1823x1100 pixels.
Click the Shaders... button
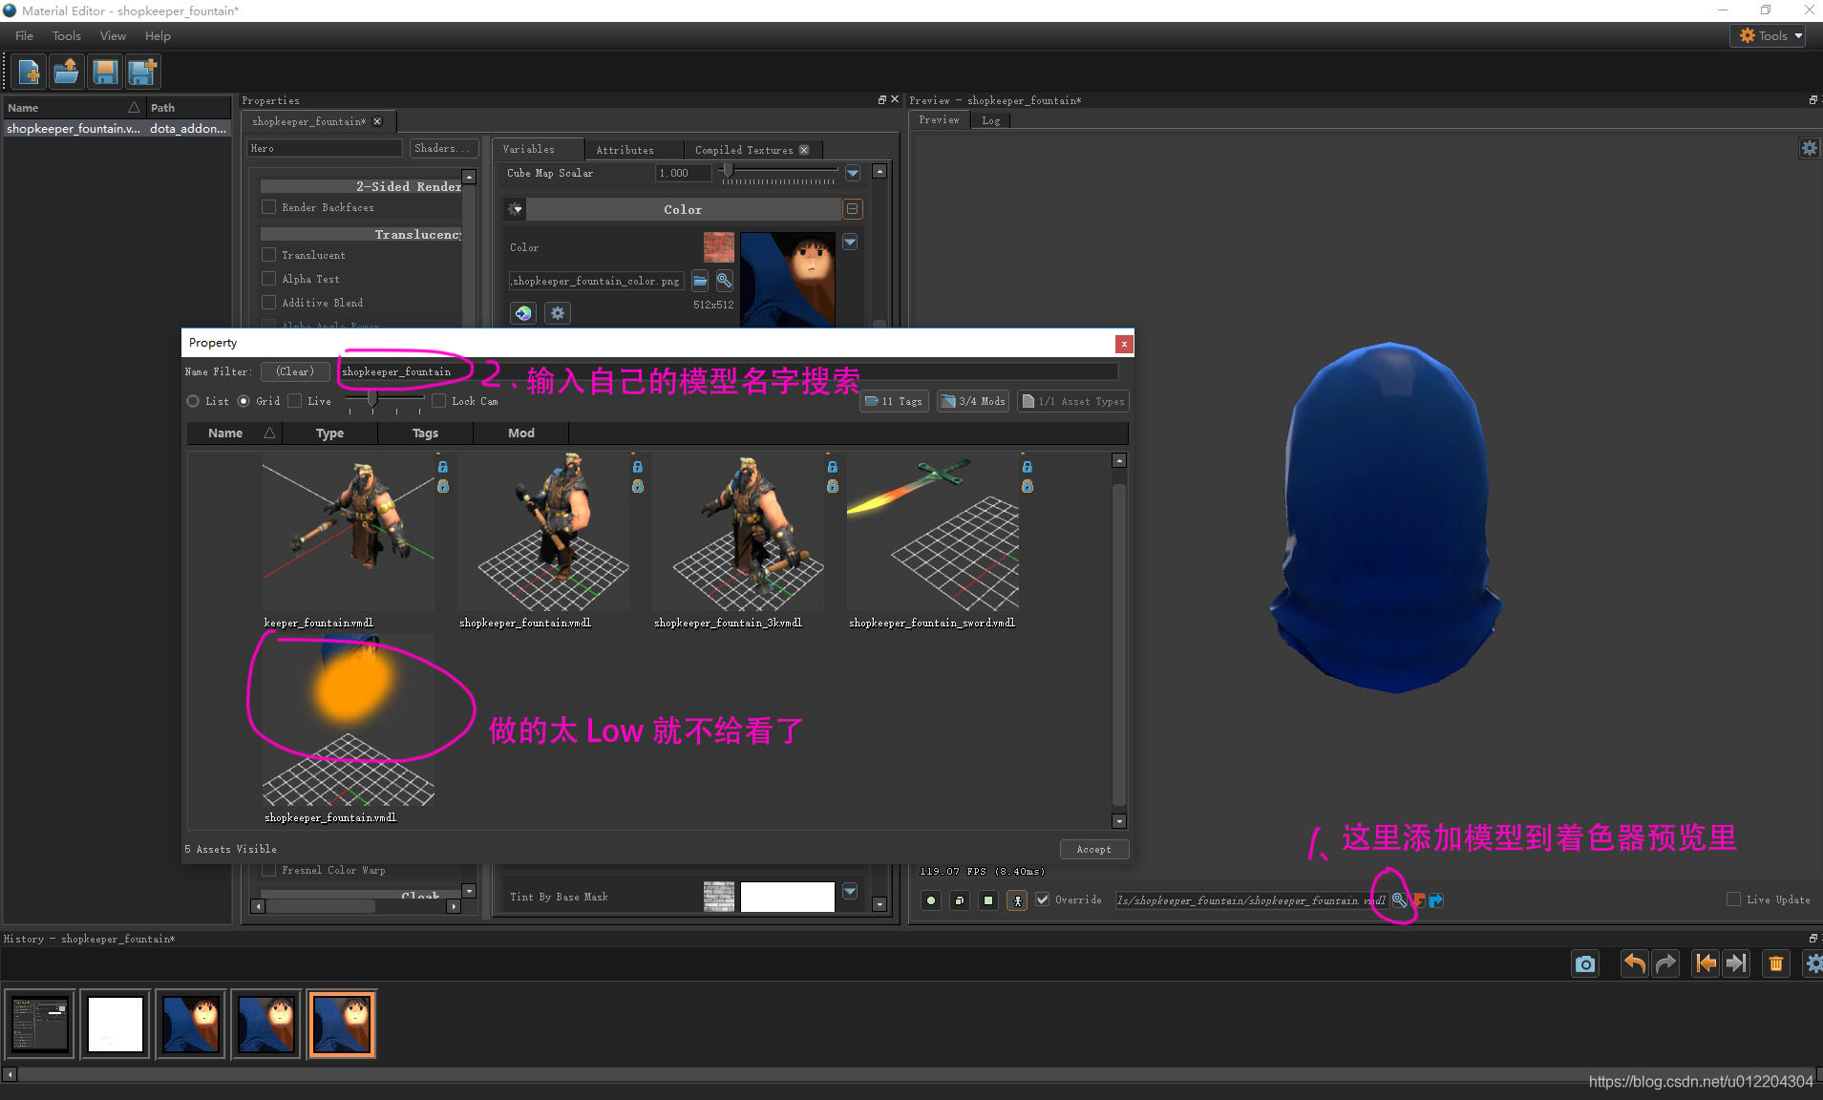[x=443, y=148]
